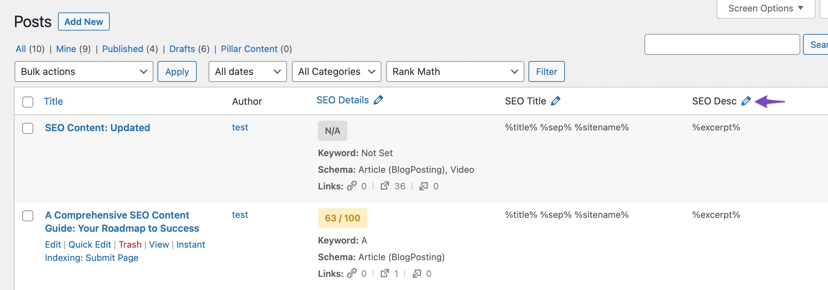This screenshot has width=828, height=290.
Task: Click %excerpt% in Comprehensive Guide row
Action: click(716, 215)
